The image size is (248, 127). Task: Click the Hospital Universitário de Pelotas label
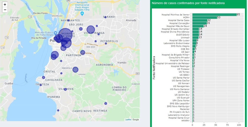tap(172, 63)
